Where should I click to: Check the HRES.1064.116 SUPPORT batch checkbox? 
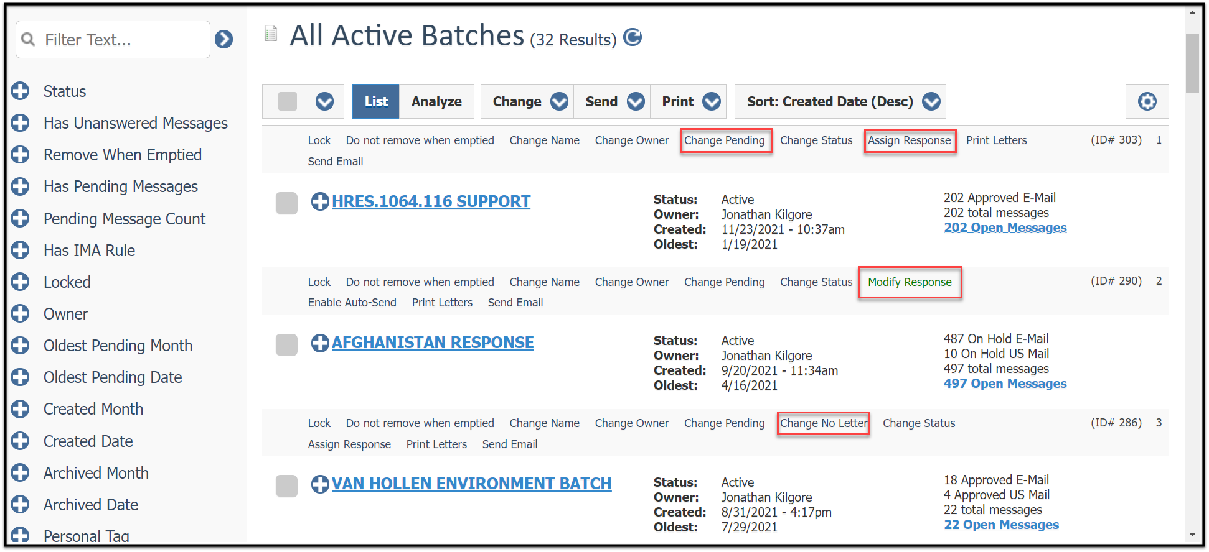(287, 203)
